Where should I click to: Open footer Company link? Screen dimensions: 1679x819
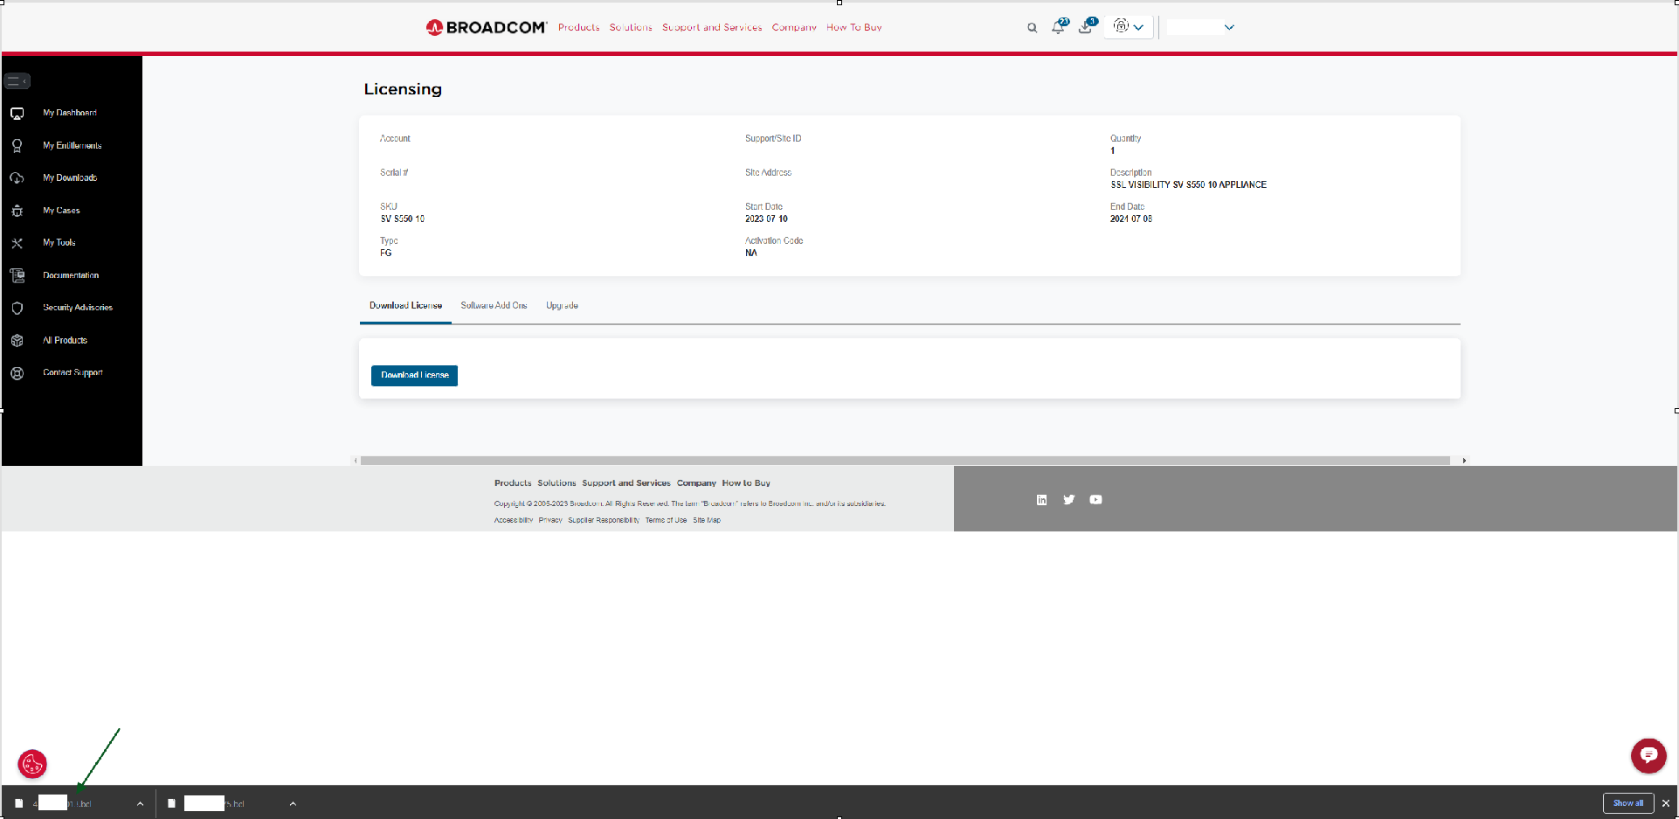click(x=696, y=483)
